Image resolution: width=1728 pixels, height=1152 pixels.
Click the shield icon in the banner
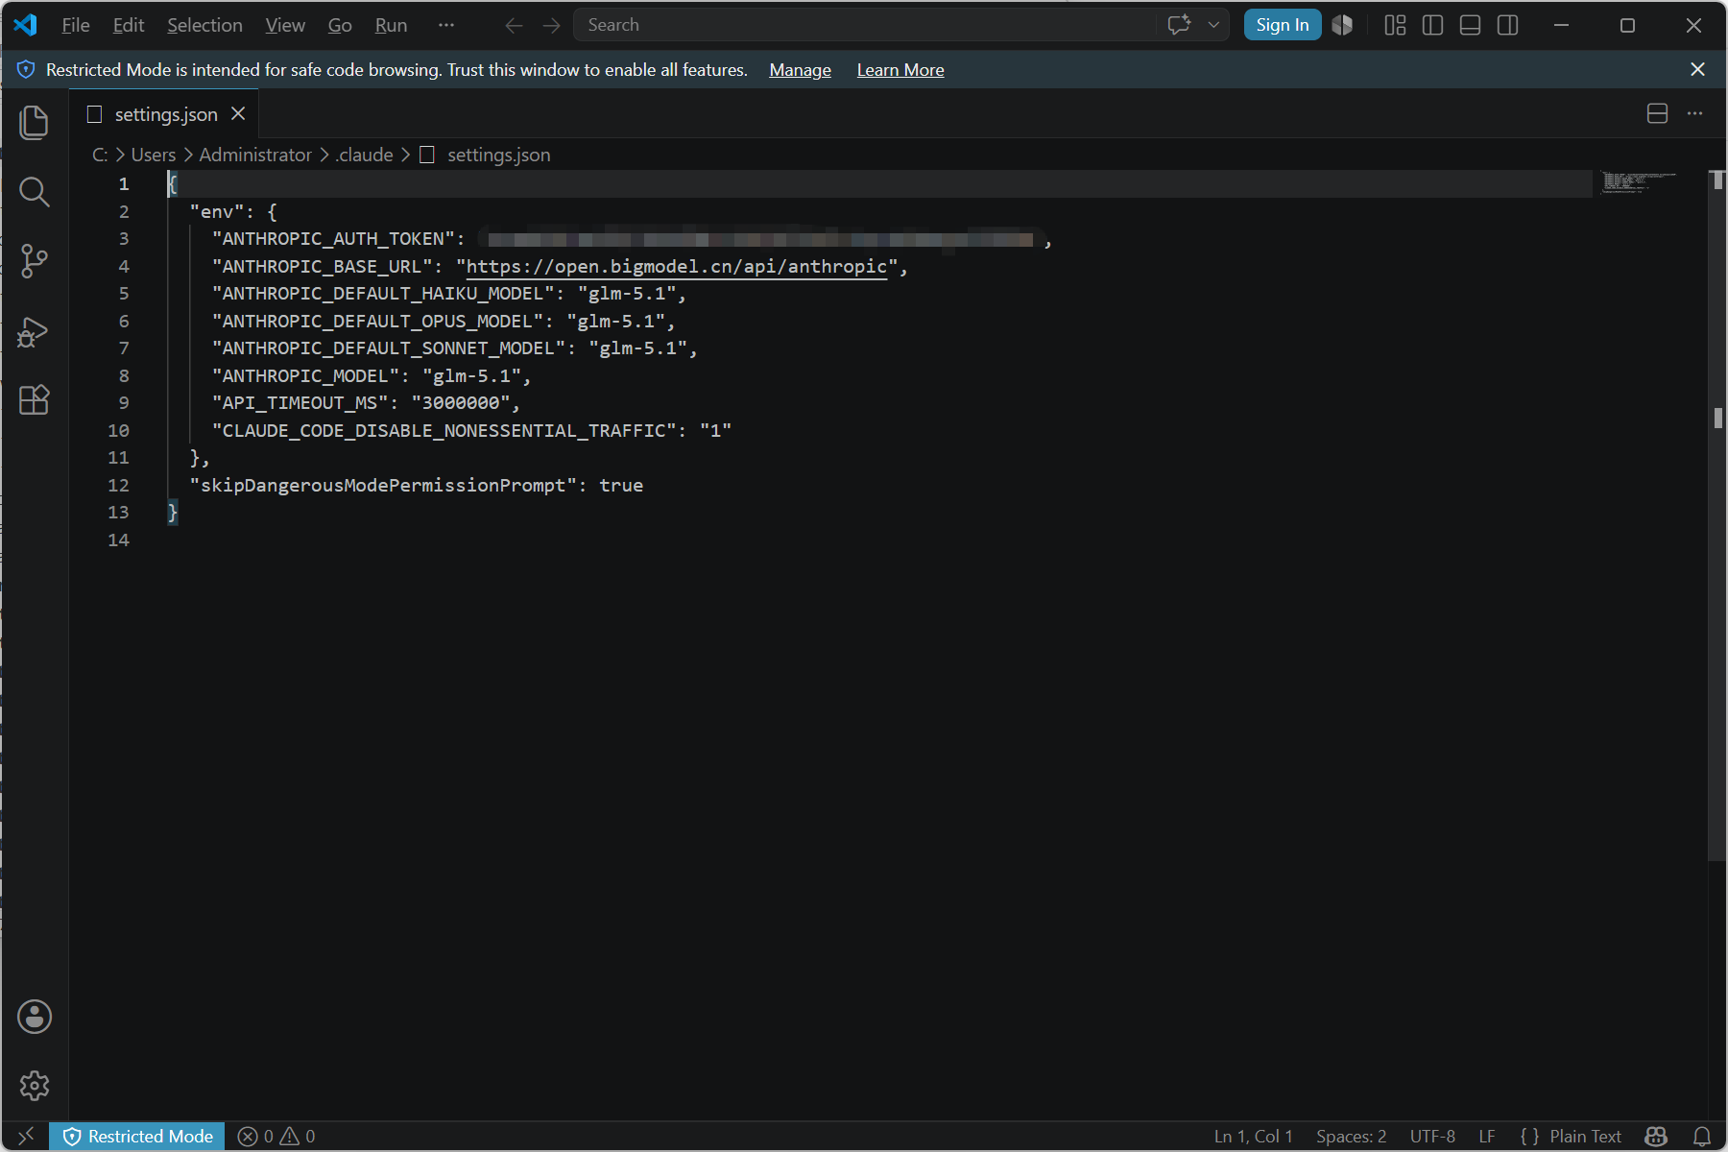tap(26, 69)
